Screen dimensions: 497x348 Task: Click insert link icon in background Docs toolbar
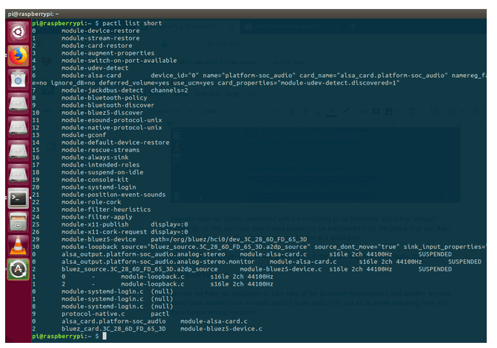point(363,111)
